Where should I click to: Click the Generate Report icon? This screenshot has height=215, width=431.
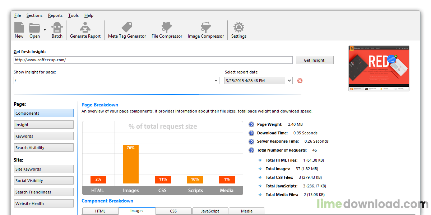click(85, 28)
